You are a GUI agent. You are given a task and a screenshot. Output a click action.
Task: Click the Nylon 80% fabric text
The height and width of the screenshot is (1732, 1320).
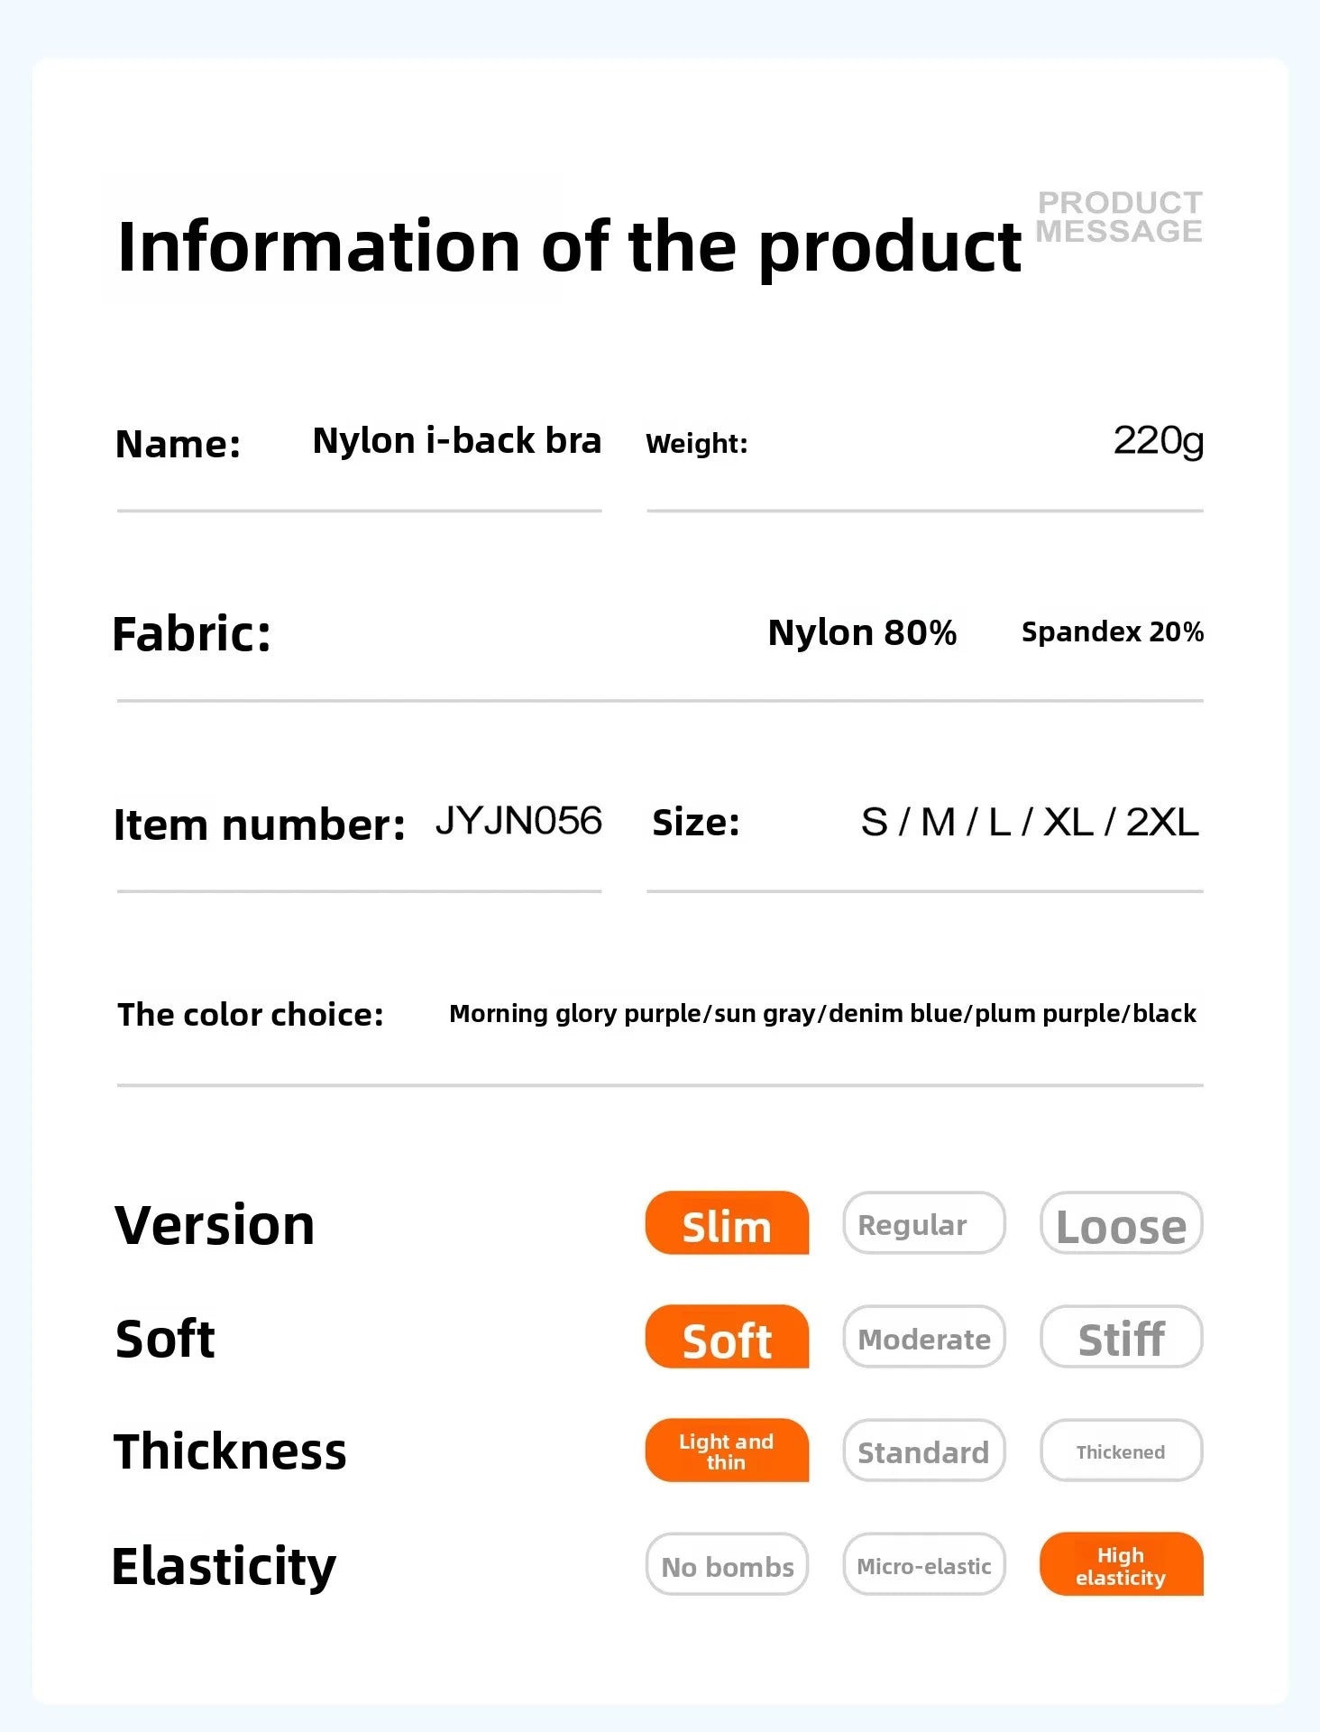click(x=862, y=632)
